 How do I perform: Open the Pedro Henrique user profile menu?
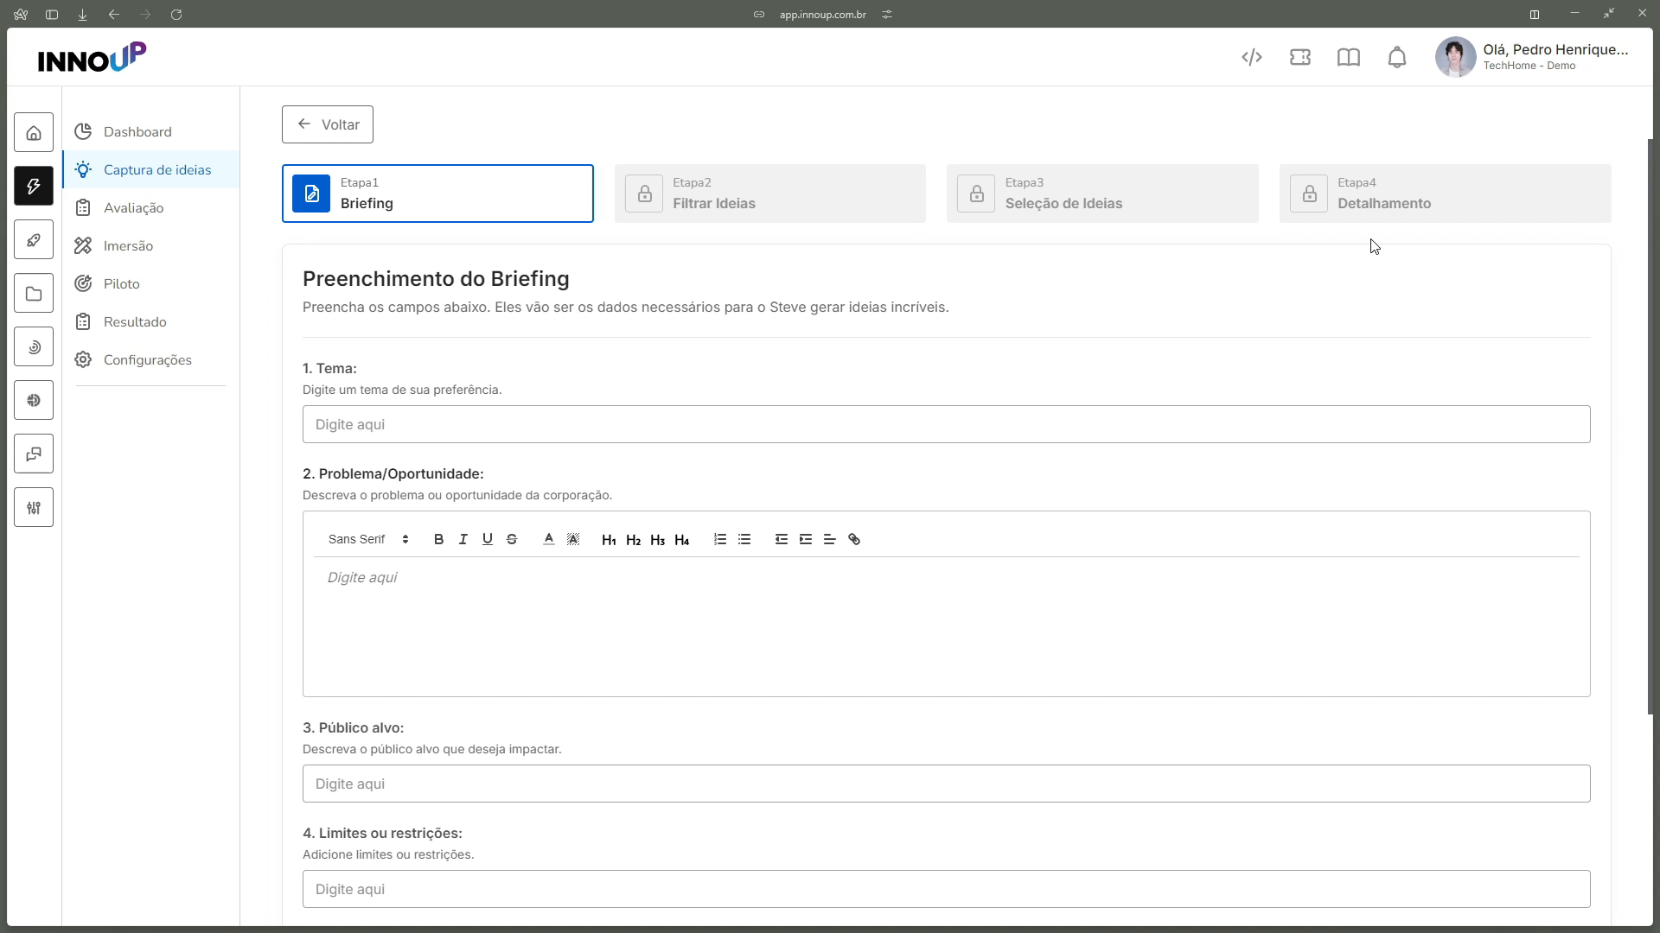tap(1532, 57)
